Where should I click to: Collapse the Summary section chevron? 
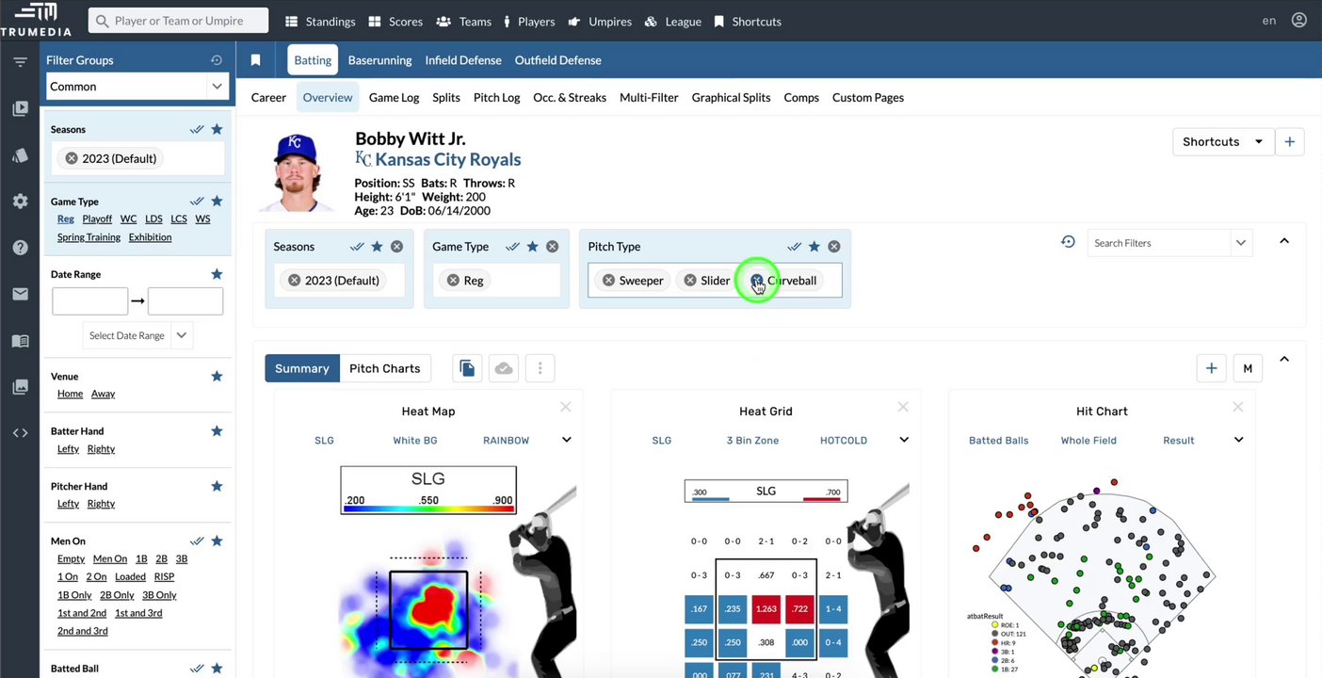click(x=1284, y=359)
